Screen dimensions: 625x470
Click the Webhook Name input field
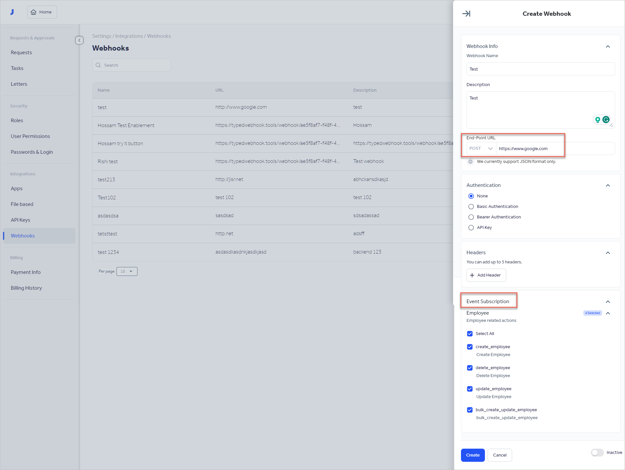[540, 69]
